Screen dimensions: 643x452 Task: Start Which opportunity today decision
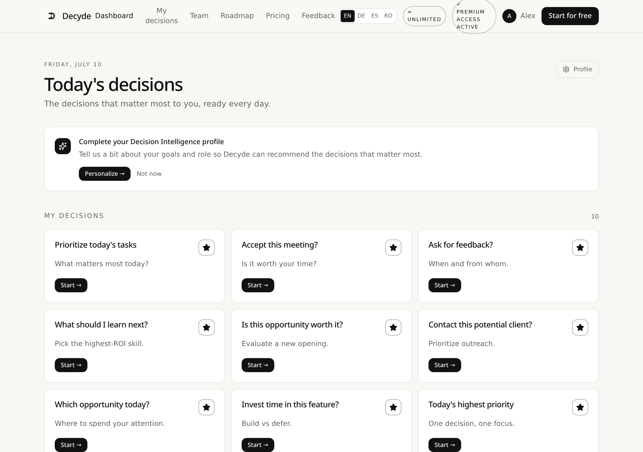click(71, 445)
